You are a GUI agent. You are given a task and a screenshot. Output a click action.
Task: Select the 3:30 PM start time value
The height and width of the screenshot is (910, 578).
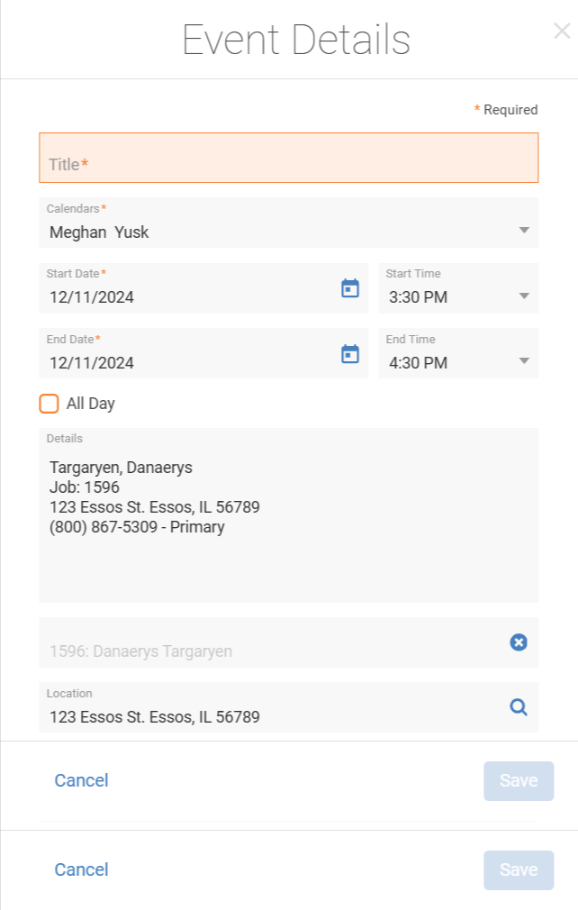pos(418,297)
